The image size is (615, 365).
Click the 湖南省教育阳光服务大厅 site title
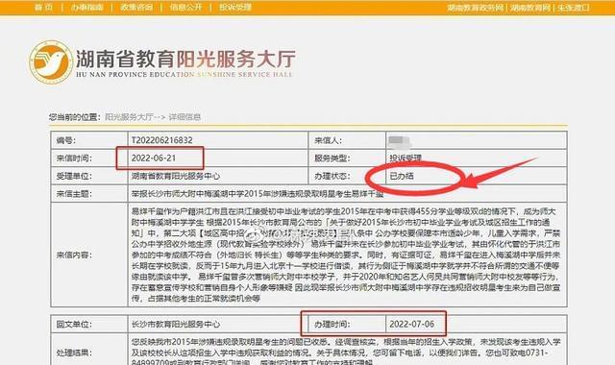point(185,59)
